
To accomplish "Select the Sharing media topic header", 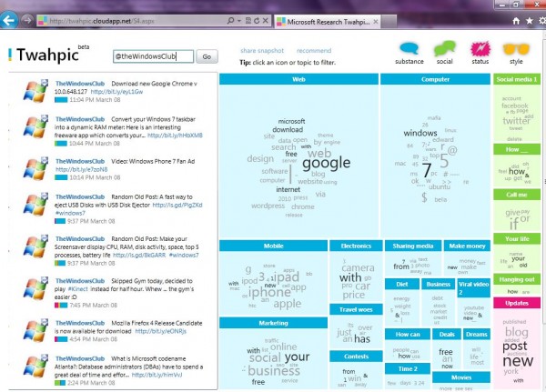I will (x=413, y=246).
